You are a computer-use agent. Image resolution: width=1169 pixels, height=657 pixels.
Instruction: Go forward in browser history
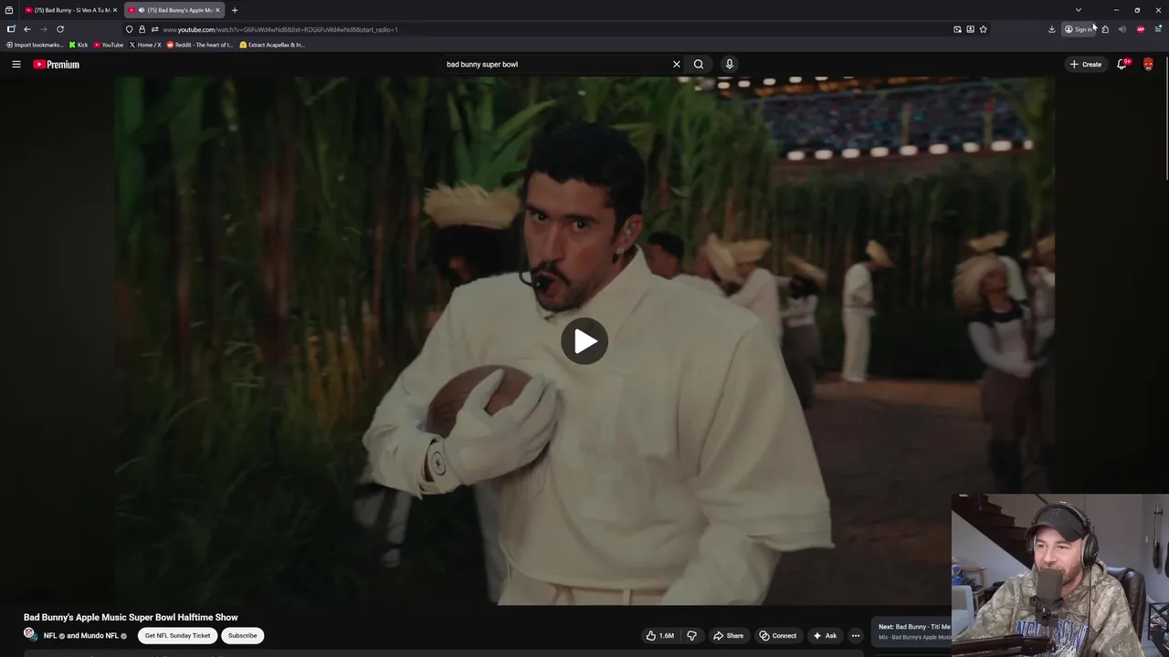(44, 29)
